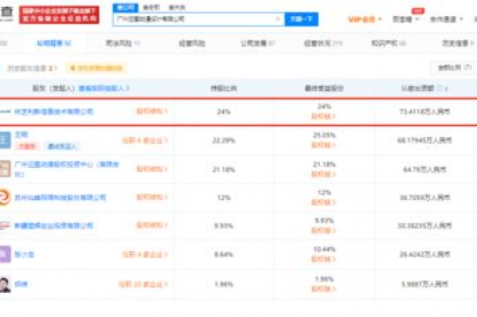Click the info icon beside the subscribed capital header

(440, 88)
